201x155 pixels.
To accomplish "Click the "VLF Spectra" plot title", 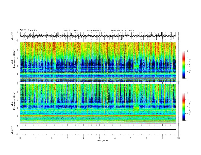I will click(x=29, y=30).
